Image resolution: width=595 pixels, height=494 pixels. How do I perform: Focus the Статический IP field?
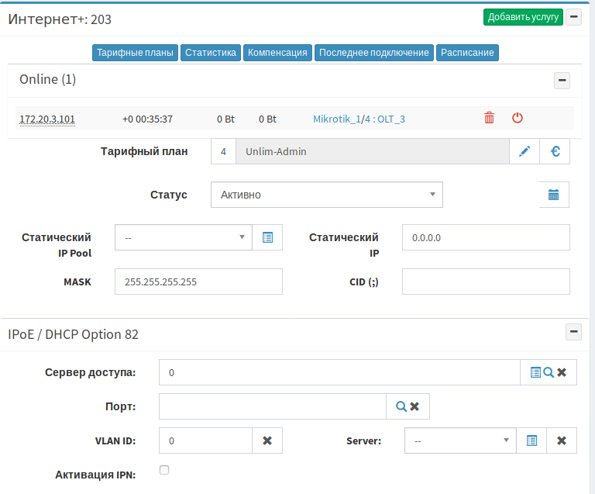486,238
